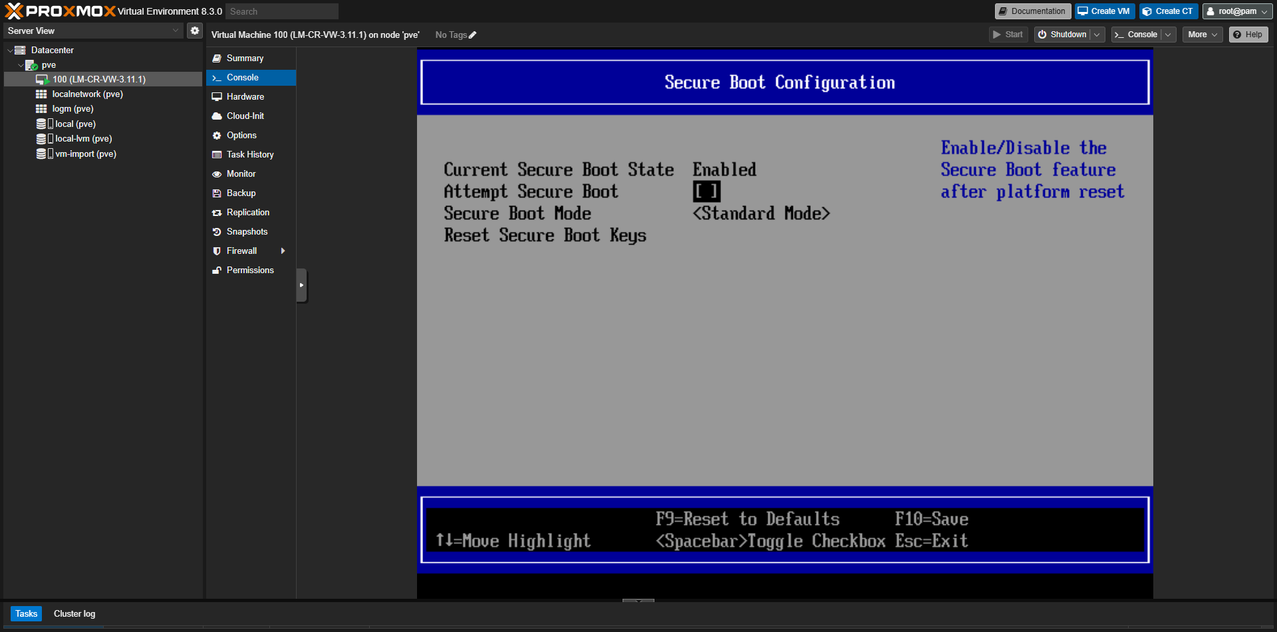View the VM Task History
Viewport: 1277px width, 632px height.
pos(250,154)
